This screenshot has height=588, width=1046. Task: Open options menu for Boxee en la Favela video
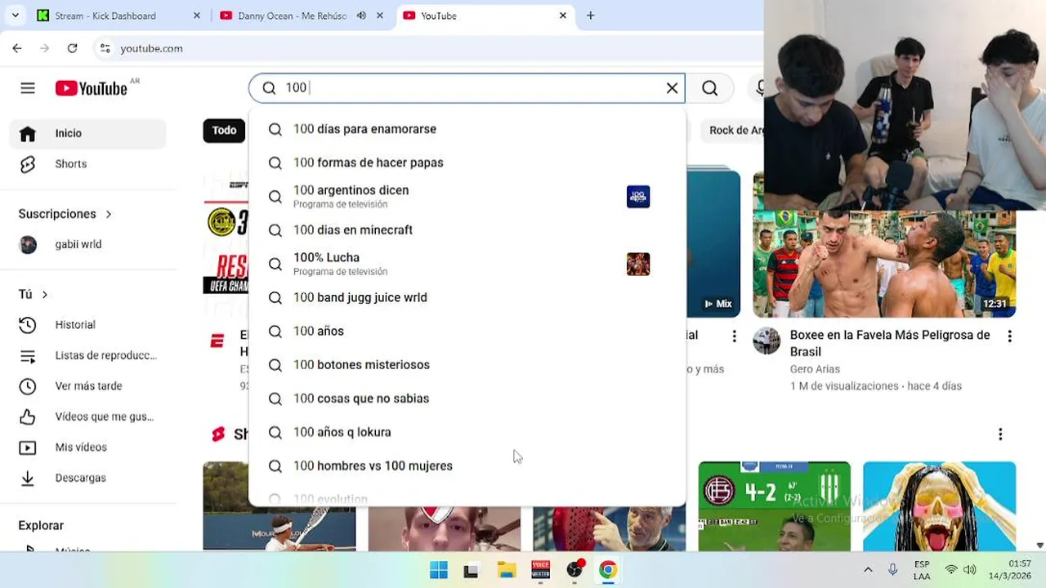(1009, 336)
